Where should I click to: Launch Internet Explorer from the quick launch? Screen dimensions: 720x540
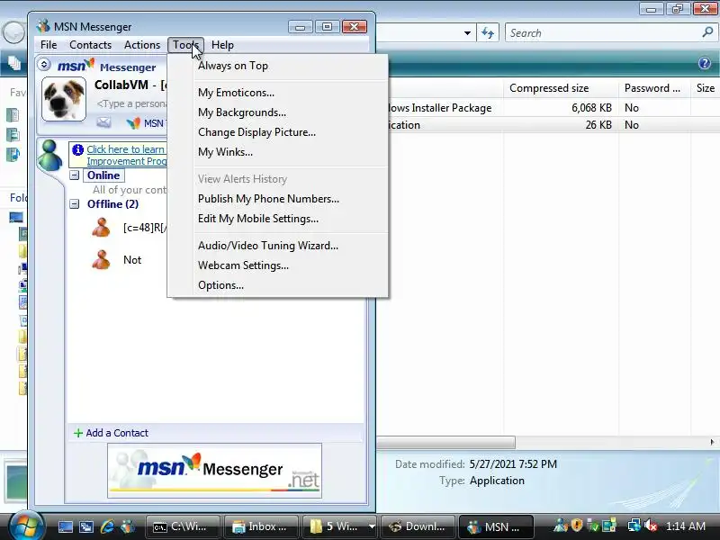(107, 526)
